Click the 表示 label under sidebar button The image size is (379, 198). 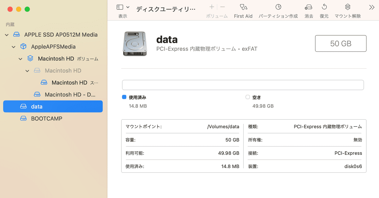click(123, 16)
